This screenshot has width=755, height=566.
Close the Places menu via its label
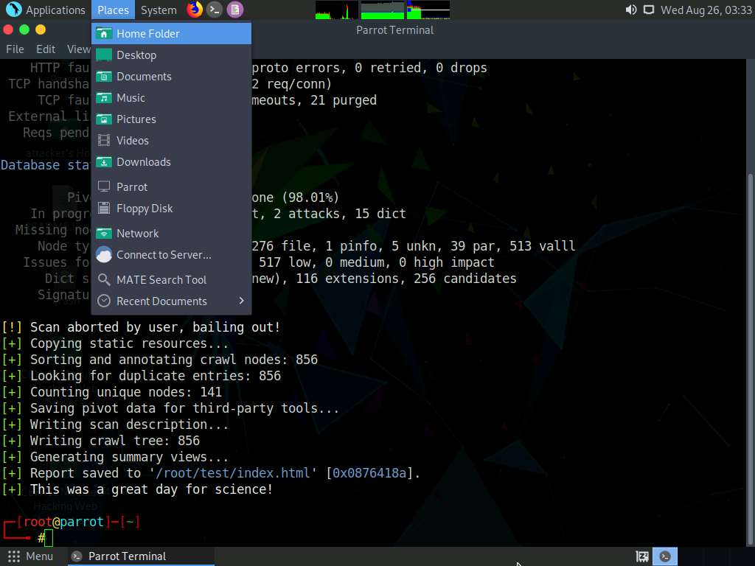pyautogui.click(x=113, y=10)
